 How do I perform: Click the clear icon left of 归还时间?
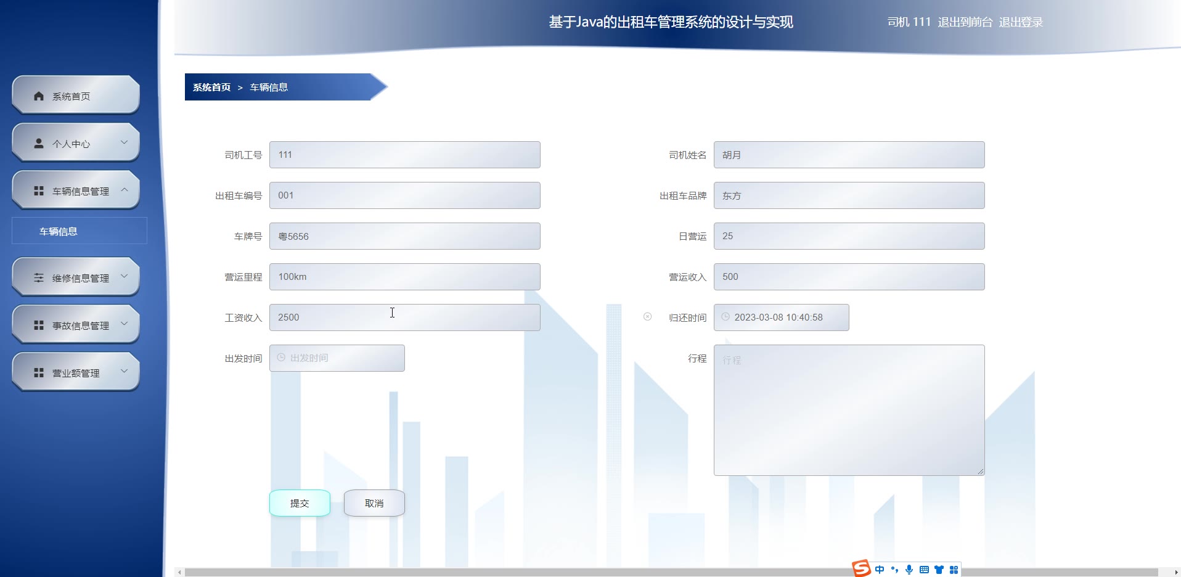click(647, 317)
